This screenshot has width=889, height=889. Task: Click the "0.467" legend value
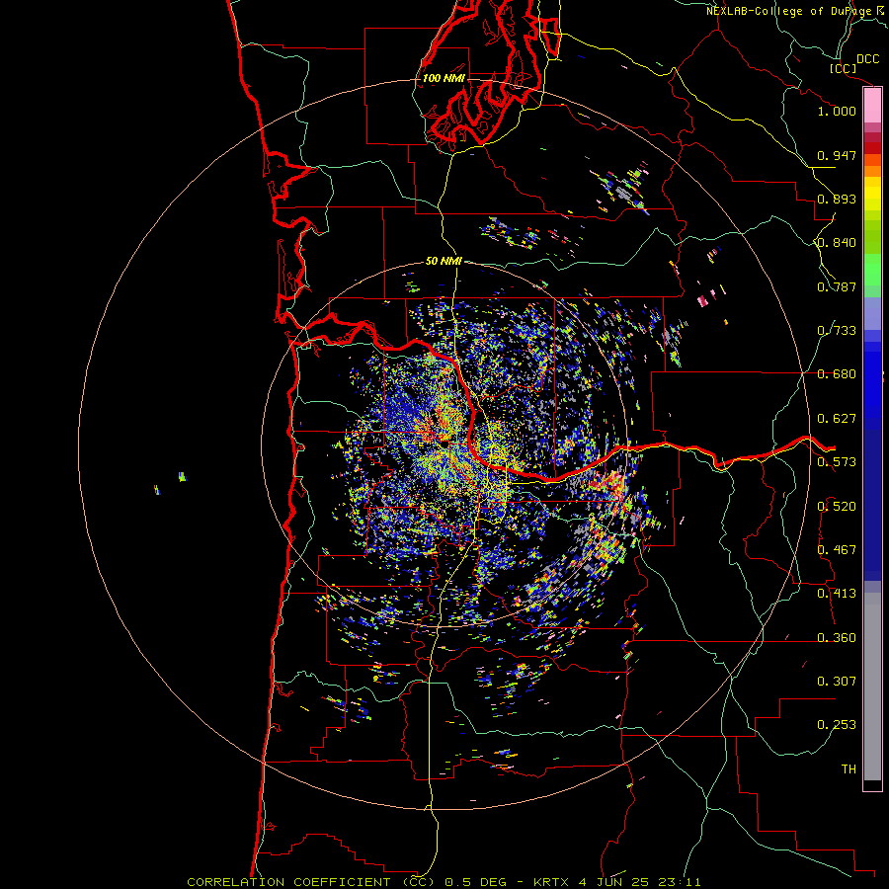[x=837, y=550]
